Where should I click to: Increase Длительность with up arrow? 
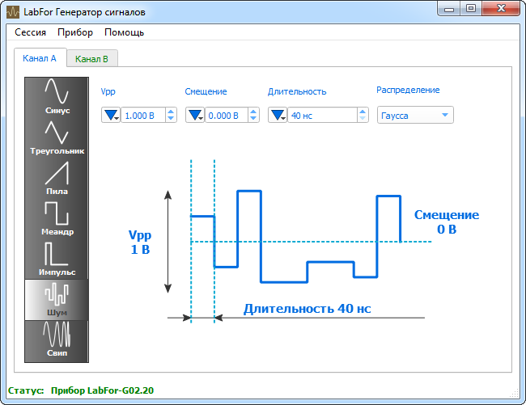tap(363, 112)
